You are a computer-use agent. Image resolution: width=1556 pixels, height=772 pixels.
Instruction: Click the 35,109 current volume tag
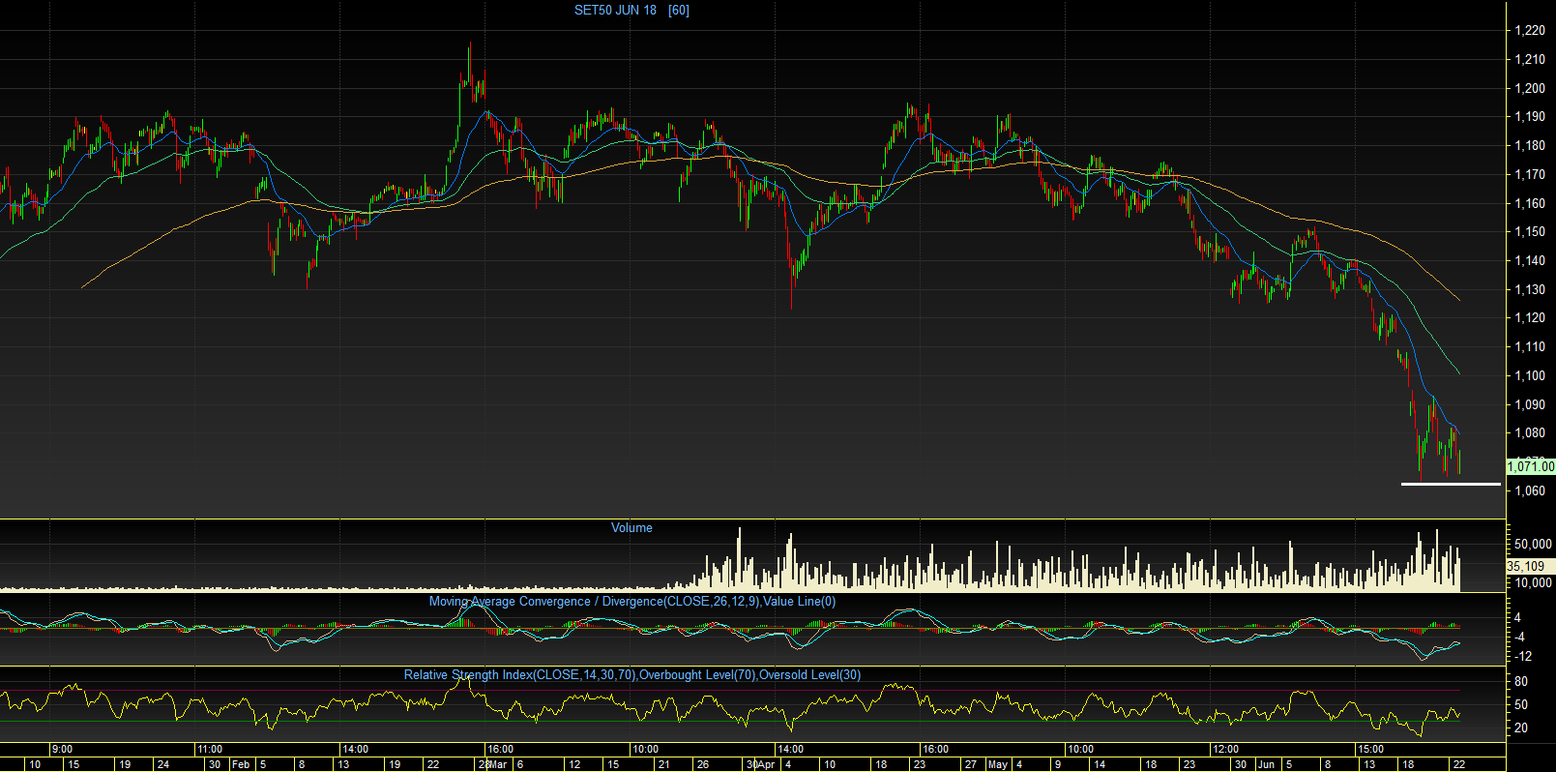click(1526, 566)
